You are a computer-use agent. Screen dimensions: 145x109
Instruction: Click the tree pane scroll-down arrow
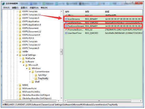pos(61,98)
